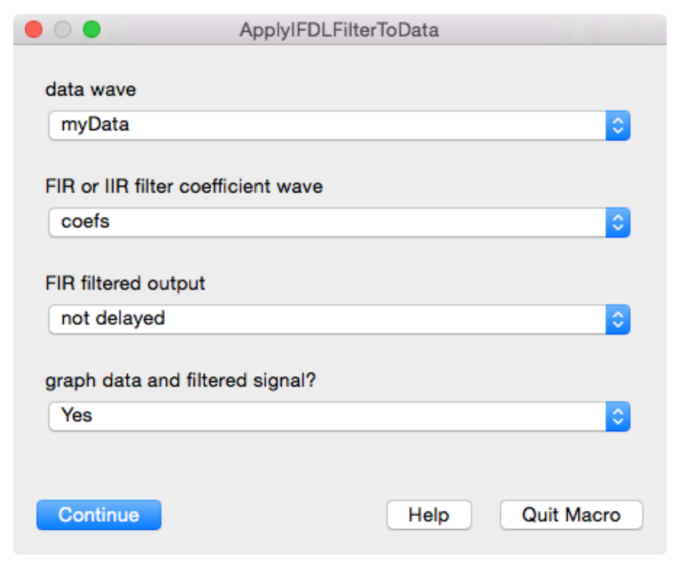
Task: Click the ApplyIFDLFilterToData window title
Action: pos(339,31)
